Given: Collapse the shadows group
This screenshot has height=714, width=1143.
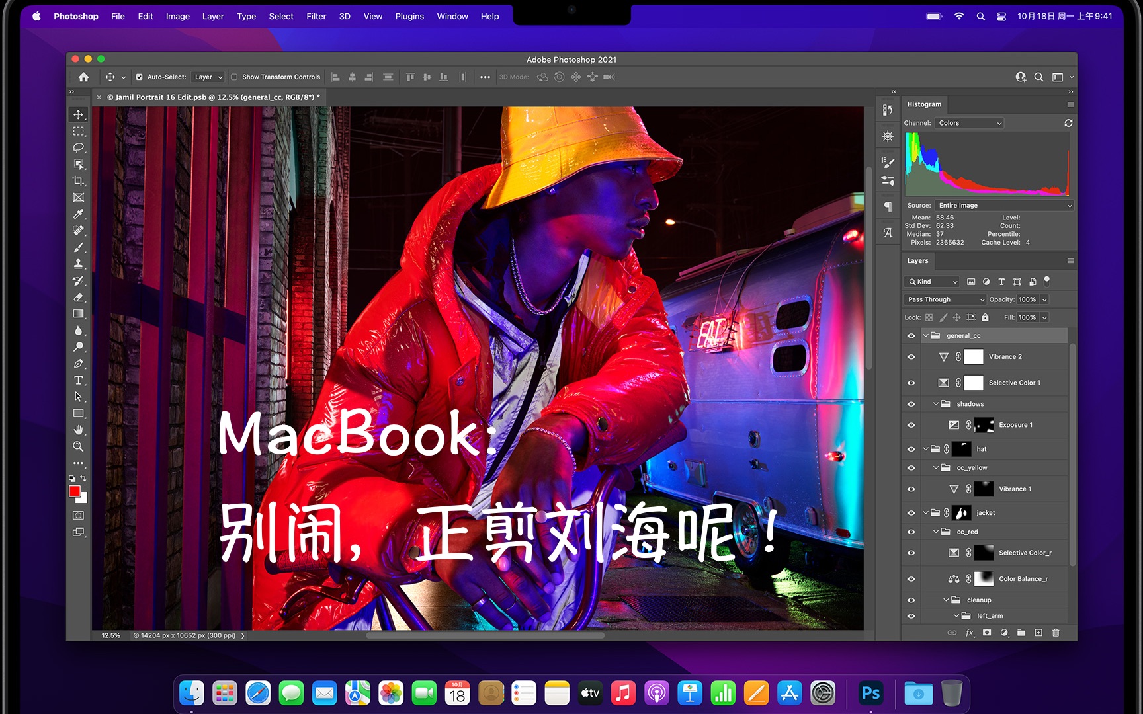Looking at the screenshot, I should 936,404.
